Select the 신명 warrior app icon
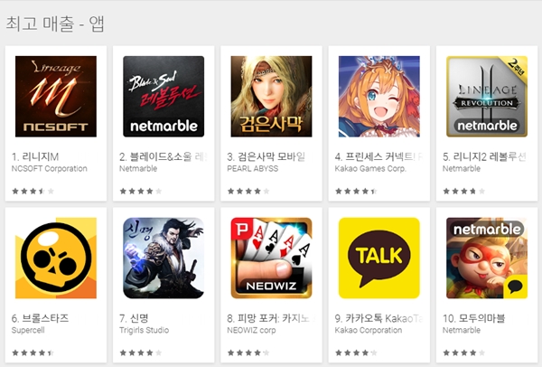Screen dimensions: 542x367 point(164,258)
